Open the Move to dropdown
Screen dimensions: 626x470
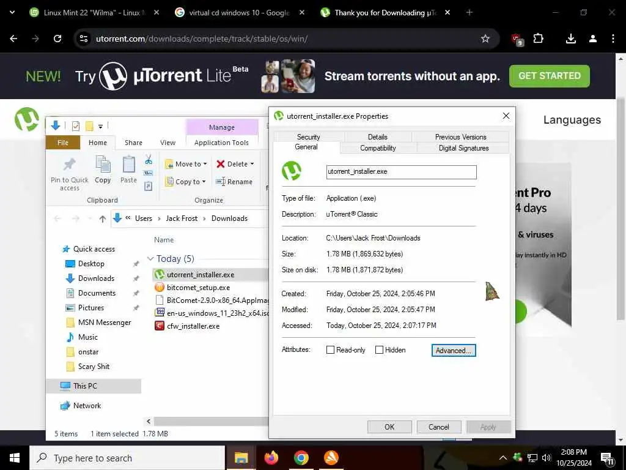point(186,164)
